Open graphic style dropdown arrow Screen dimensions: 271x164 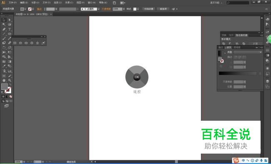point(138,9)
